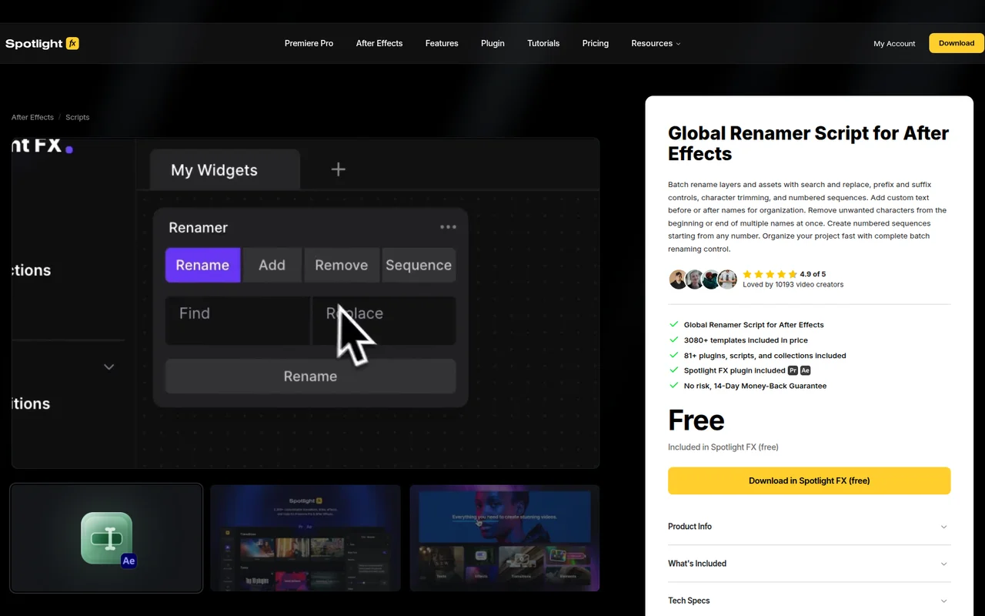Enable Sequence mode in the Renamer
Viewport: 985px width, 616px height.
coord(419,265)
